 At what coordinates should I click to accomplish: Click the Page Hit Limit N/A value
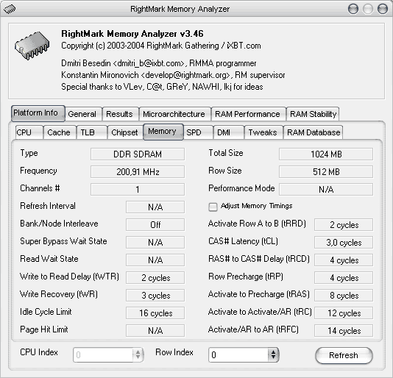[x=155, y=331]
